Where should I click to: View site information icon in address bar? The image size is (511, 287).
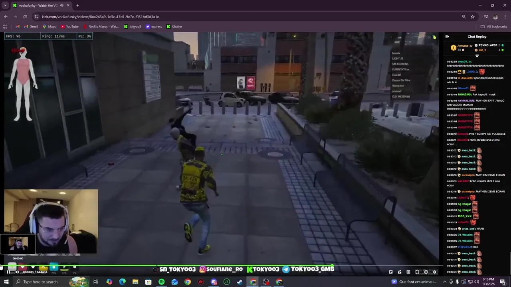36,17
